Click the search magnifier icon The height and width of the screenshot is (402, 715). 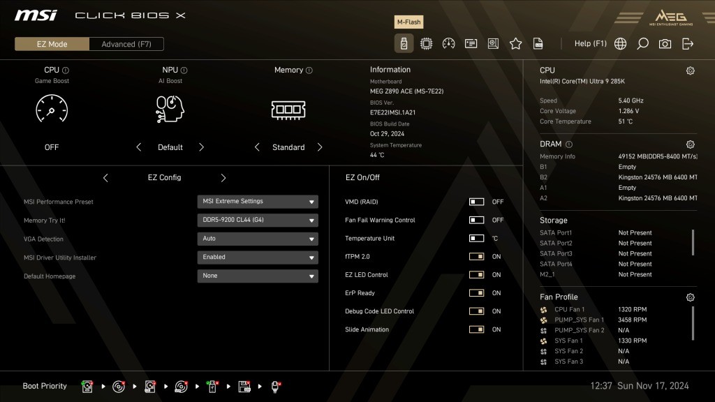pos(642,43)
